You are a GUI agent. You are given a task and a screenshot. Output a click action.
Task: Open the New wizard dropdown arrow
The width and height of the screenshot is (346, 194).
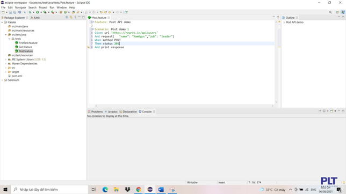click(6, 12)
